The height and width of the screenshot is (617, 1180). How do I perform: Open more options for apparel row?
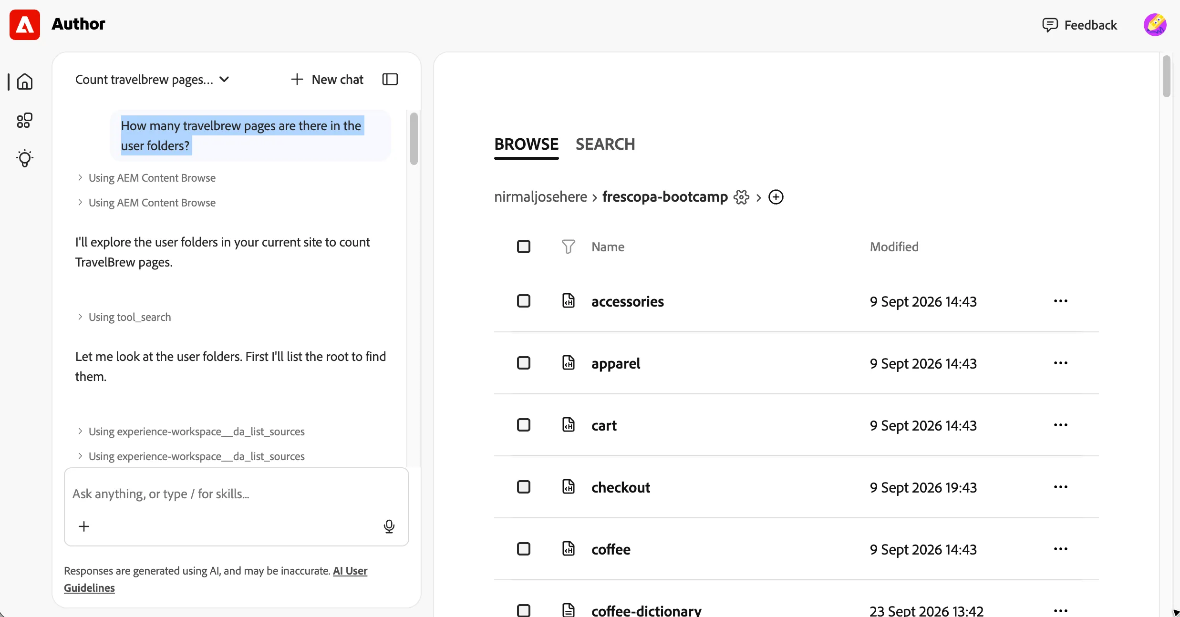1061,363
